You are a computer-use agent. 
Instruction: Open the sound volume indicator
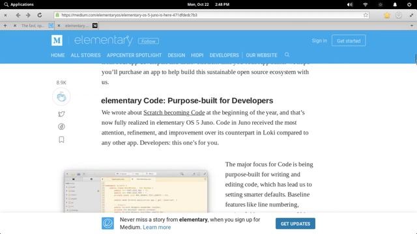(x=350, y=5)
